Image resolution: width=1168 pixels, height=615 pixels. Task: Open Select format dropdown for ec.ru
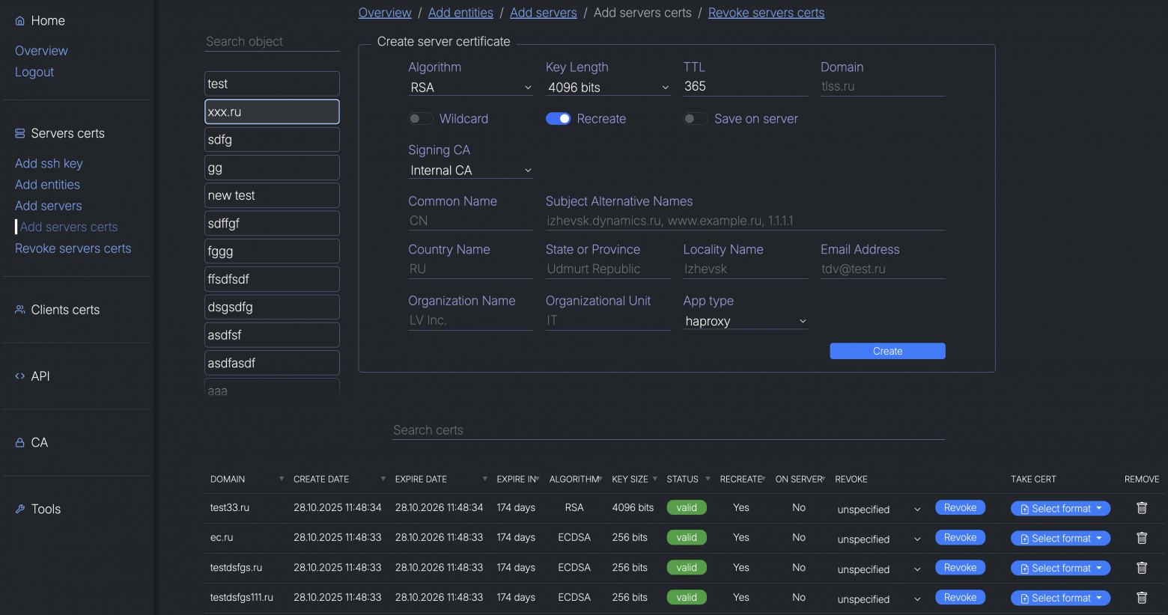[x=1060, y=539]
